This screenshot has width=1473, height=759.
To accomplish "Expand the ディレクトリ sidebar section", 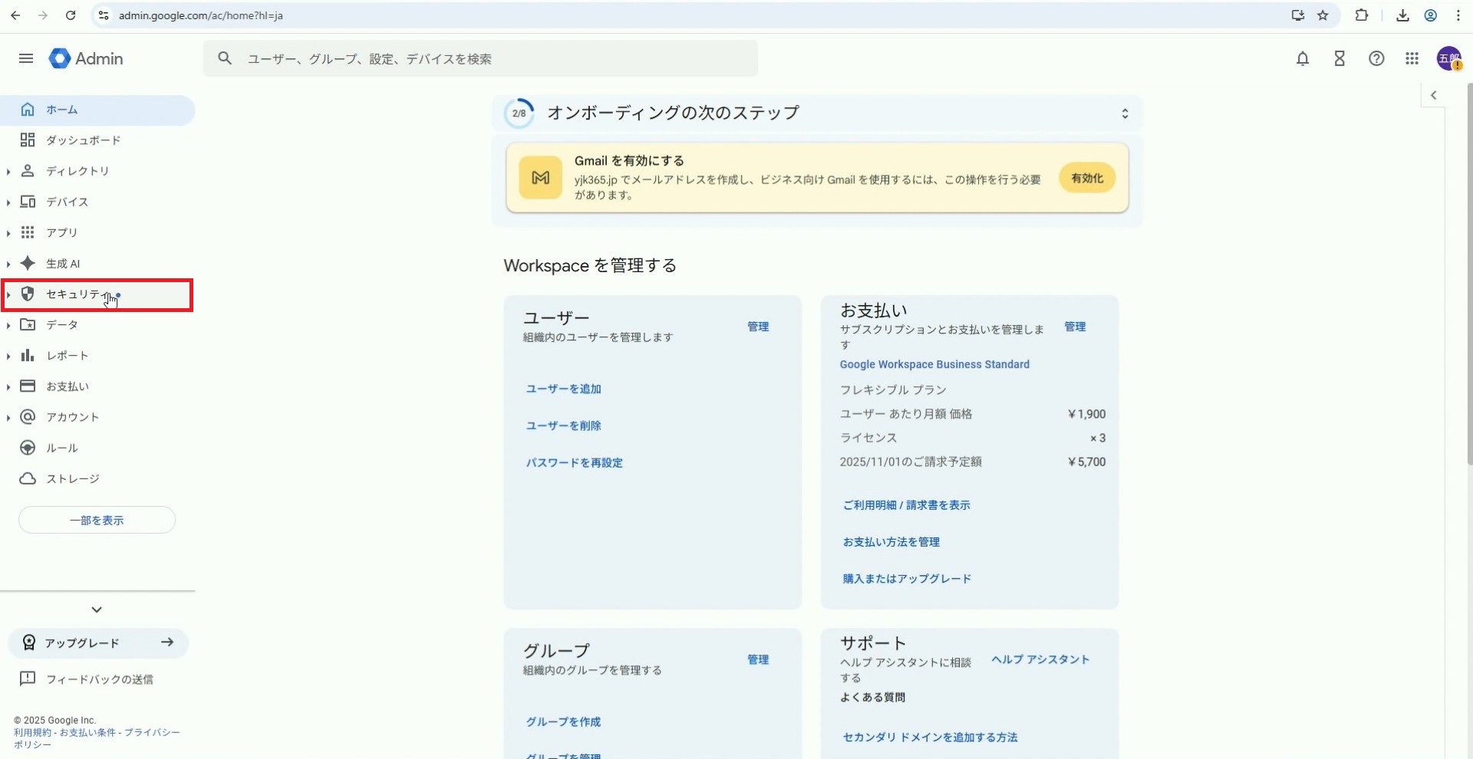I will coord(8,172).
